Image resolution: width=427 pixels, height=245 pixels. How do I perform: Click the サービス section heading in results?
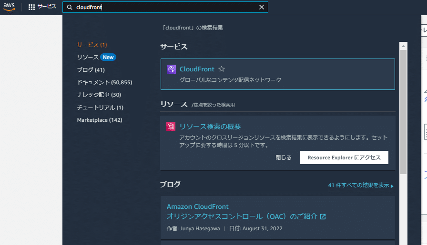click(x=174, y=47)
